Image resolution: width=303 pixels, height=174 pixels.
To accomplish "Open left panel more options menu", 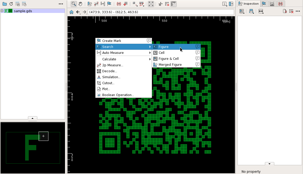I will 61,4.
